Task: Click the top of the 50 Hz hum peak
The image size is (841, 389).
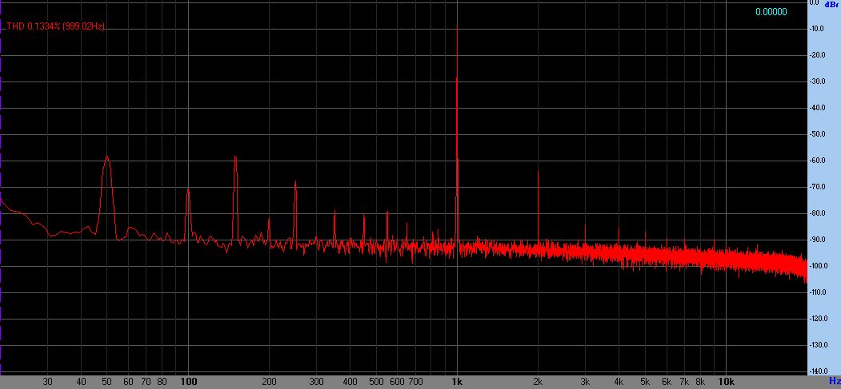Action: click(107, 156)
